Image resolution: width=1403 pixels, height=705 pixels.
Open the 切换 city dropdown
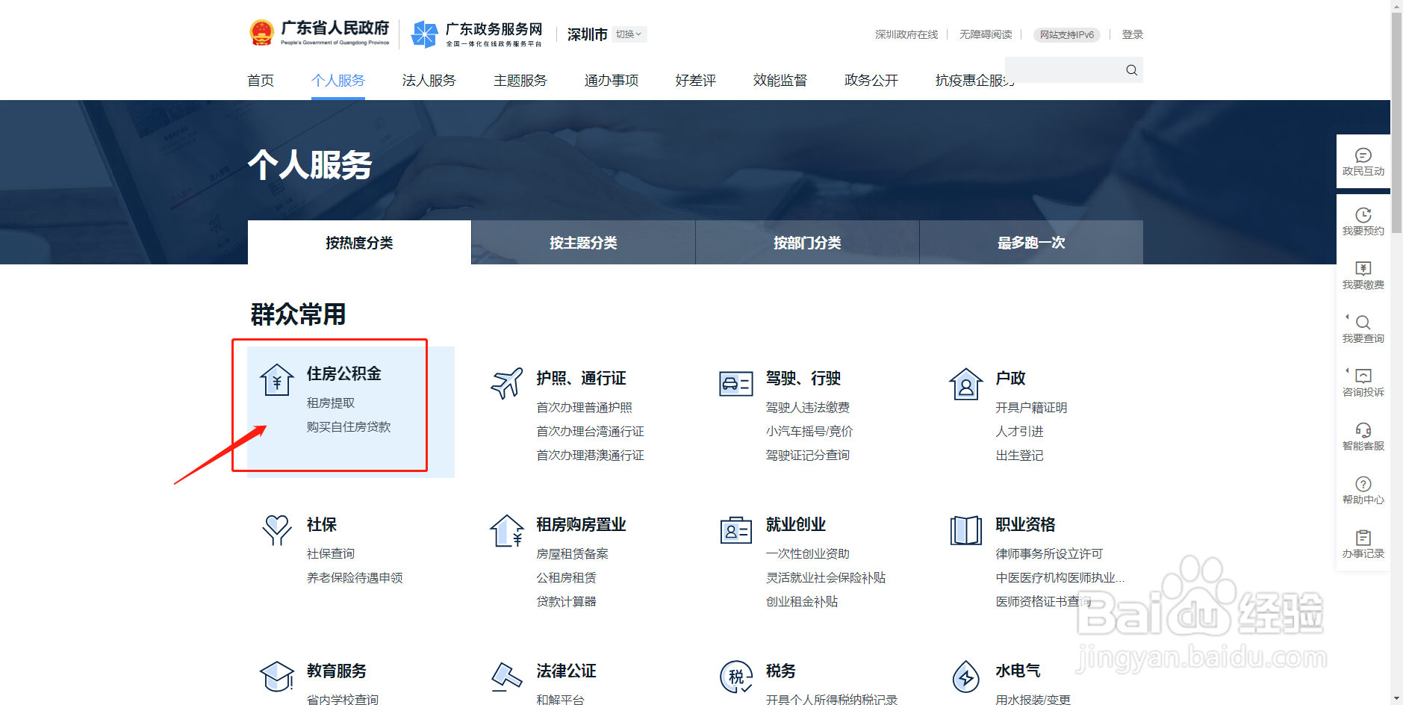pos(629,34)
